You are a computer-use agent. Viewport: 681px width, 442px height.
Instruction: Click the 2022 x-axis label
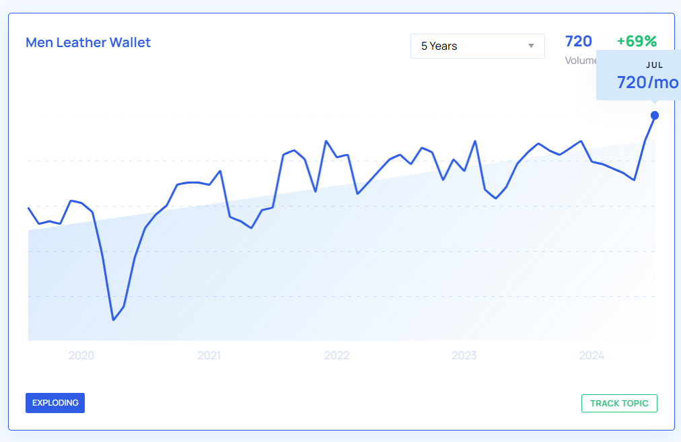pyautogui.click(x=336, y=355)
